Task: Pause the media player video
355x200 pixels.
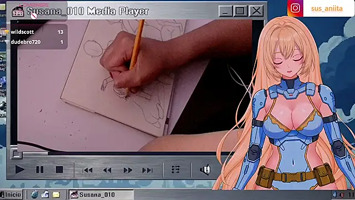Action: coord(39,169)
